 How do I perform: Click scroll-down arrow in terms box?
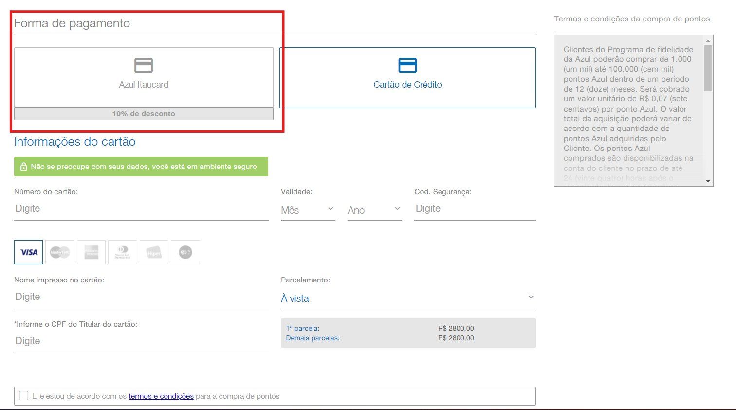[708, 181]
